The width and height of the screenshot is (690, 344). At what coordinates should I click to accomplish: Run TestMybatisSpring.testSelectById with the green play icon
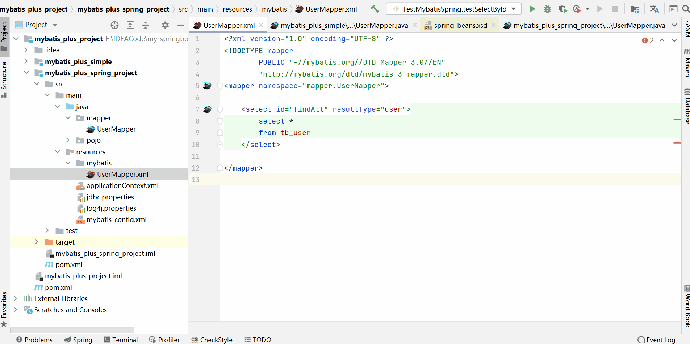(532, 9)
